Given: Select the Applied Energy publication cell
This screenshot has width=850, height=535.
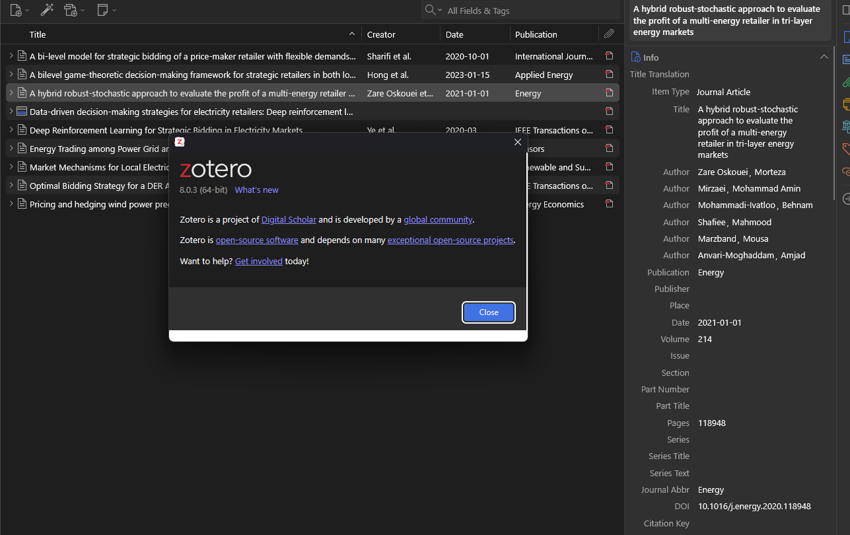Looking at the screenshot, I should [x=544, y=75].
